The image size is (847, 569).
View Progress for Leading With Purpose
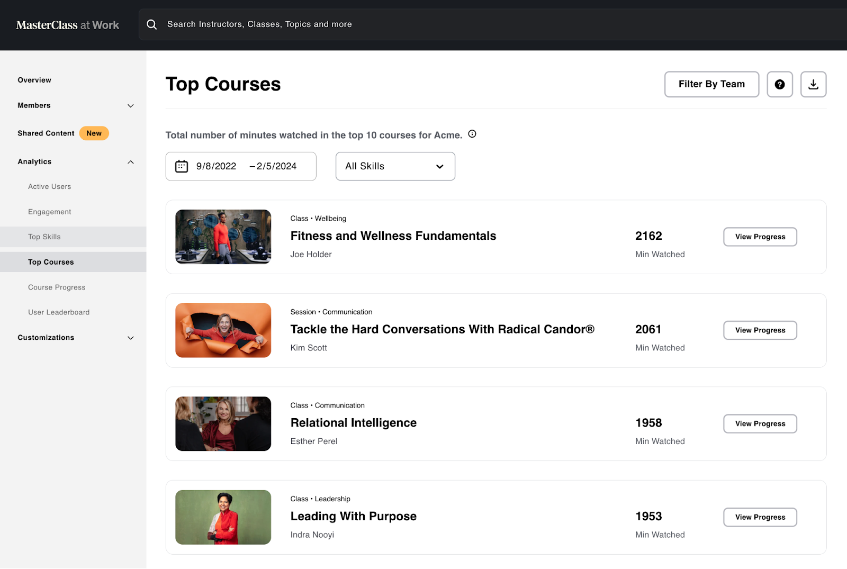760,517
